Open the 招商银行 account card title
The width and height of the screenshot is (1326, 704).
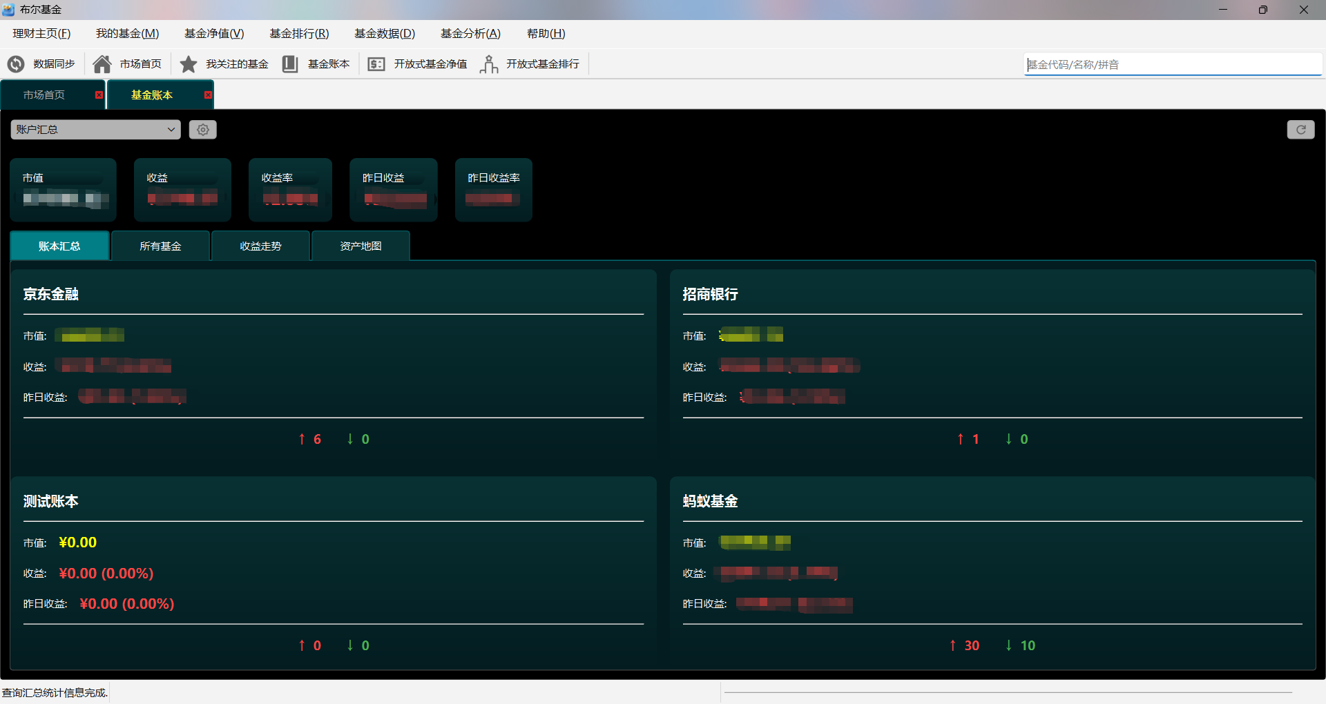(711, 294)
